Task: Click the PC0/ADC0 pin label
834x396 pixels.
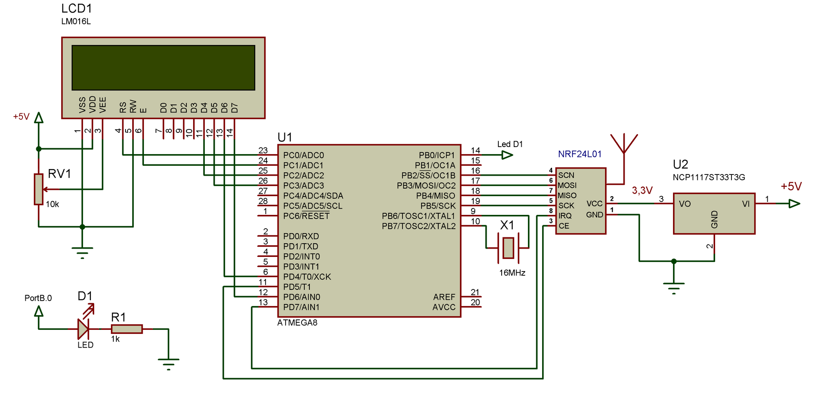Action: coord(304,155)
